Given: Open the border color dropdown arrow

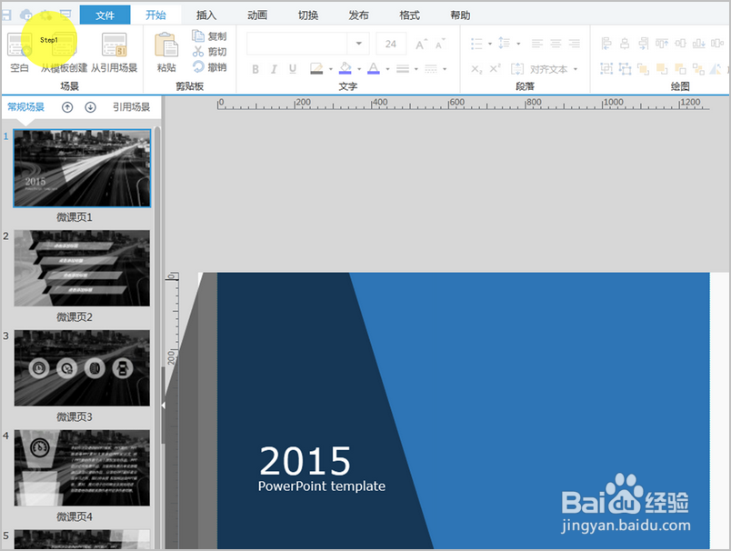Looking at the screenshot, I should [331, 69].
